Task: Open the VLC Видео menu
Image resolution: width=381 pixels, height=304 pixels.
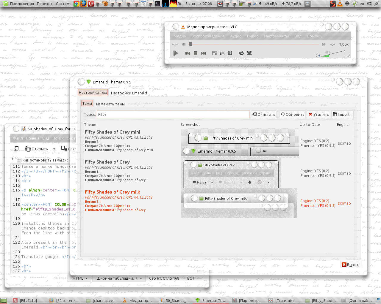Action: 253,36
